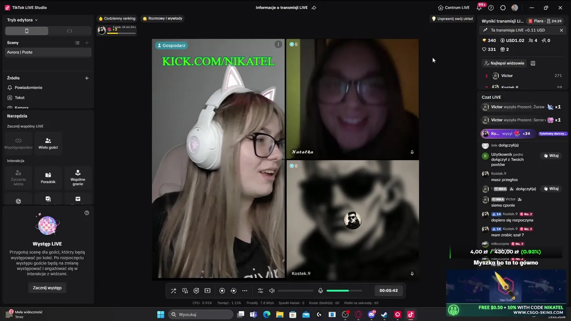Share the LIVE info via arrow icon

(314, 8)
